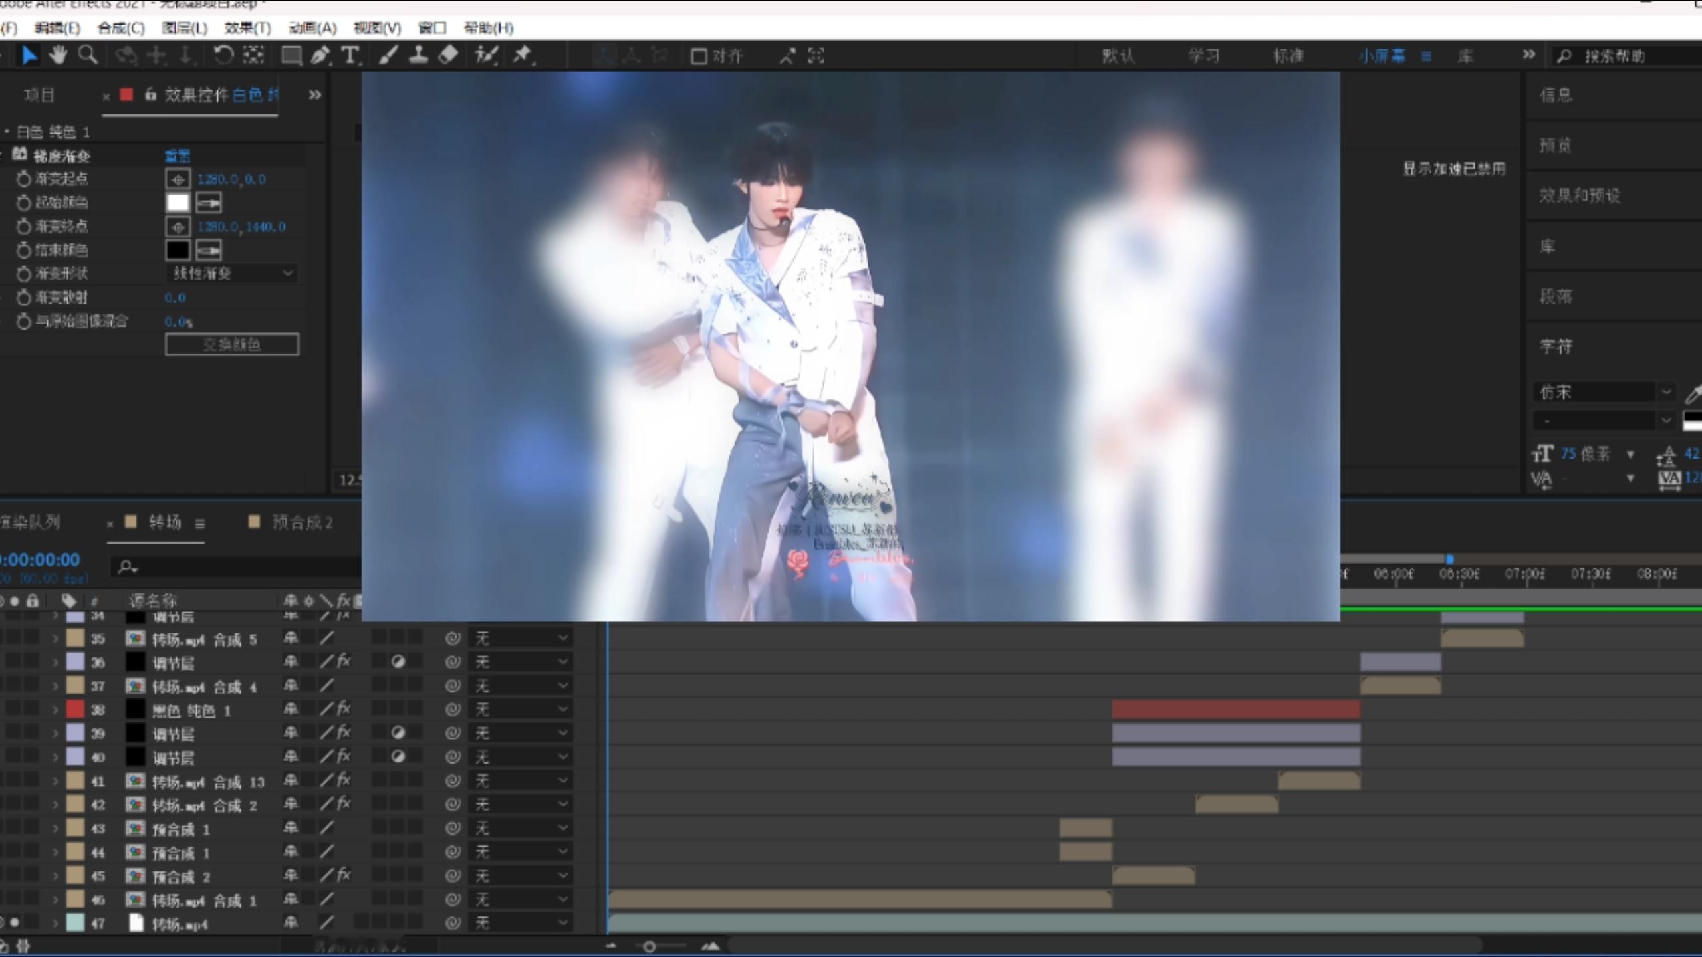Toggle stopwatch for 渐变起点
Screen dimensions: 1702x957
click(24, 179)
